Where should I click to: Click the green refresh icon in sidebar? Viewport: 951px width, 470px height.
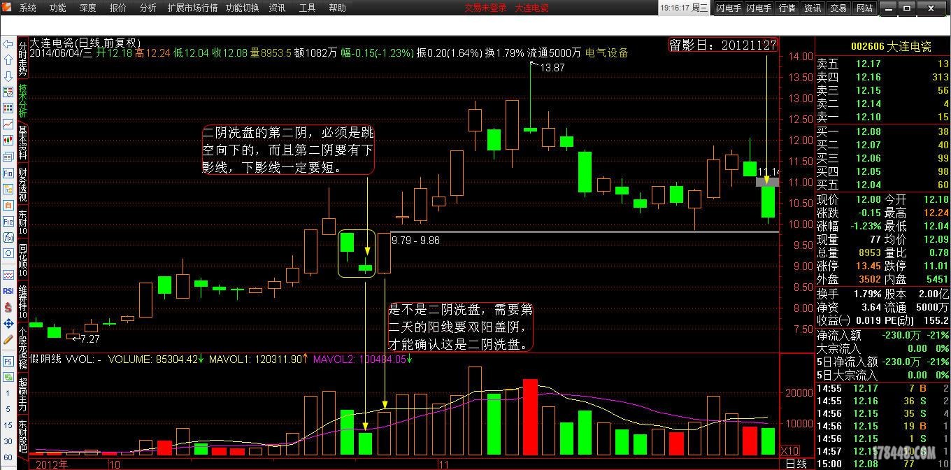[x=8, y=378]
